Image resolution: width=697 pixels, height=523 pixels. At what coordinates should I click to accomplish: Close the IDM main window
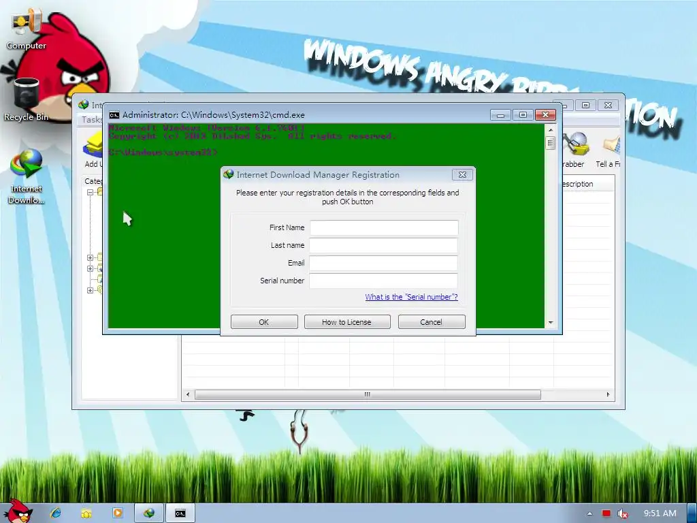(608, 106)
